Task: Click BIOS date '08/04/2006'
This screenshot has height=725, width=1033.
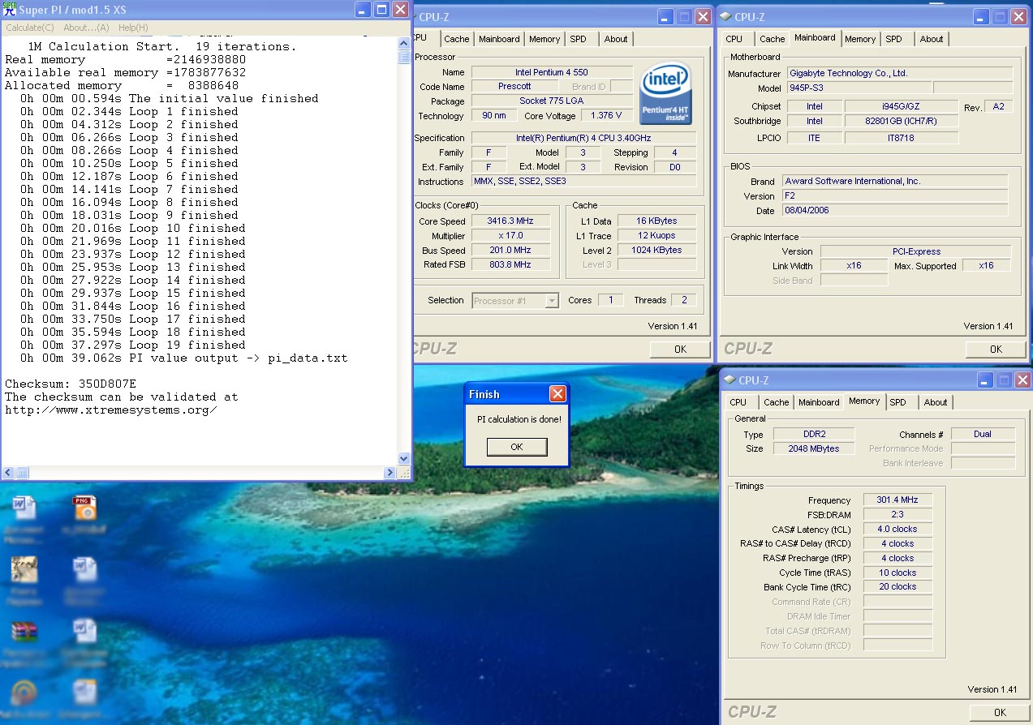Action: pos(895,210)
